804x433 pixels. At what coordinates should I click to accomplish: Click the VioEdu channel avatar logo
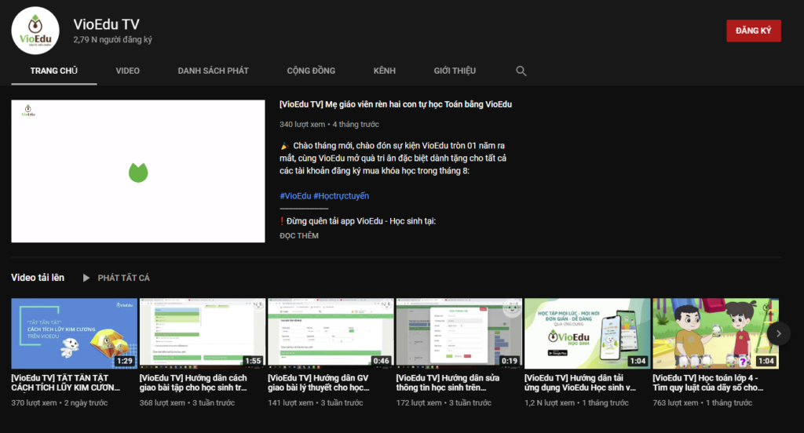(x=36, y=31)
